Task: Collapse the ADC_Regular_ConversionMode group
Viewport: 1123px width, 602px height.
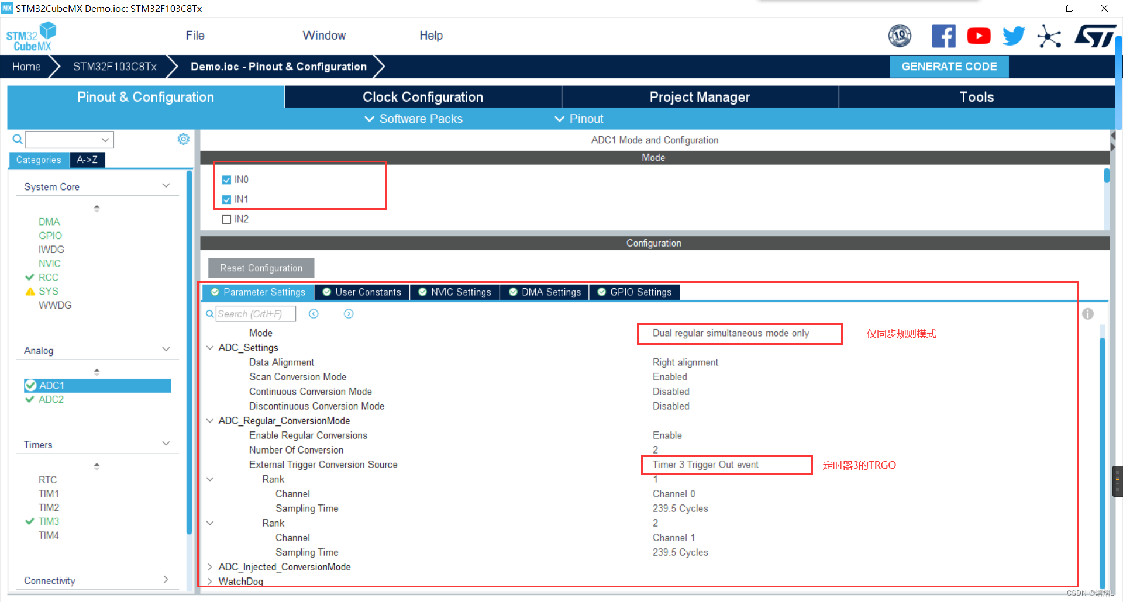Action: [x=210, y=421]
